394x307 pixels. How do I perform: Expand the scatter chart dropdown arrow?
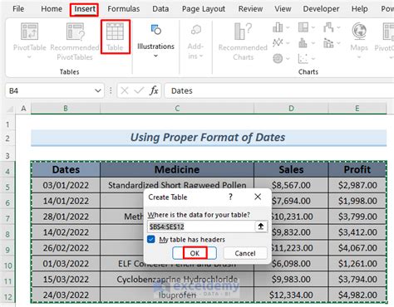click(313, 59)
